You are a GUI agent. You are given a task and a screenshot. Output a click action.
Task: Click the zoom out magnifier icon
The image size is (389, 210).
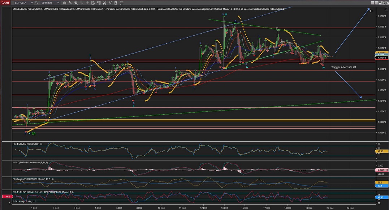(82, 3)
